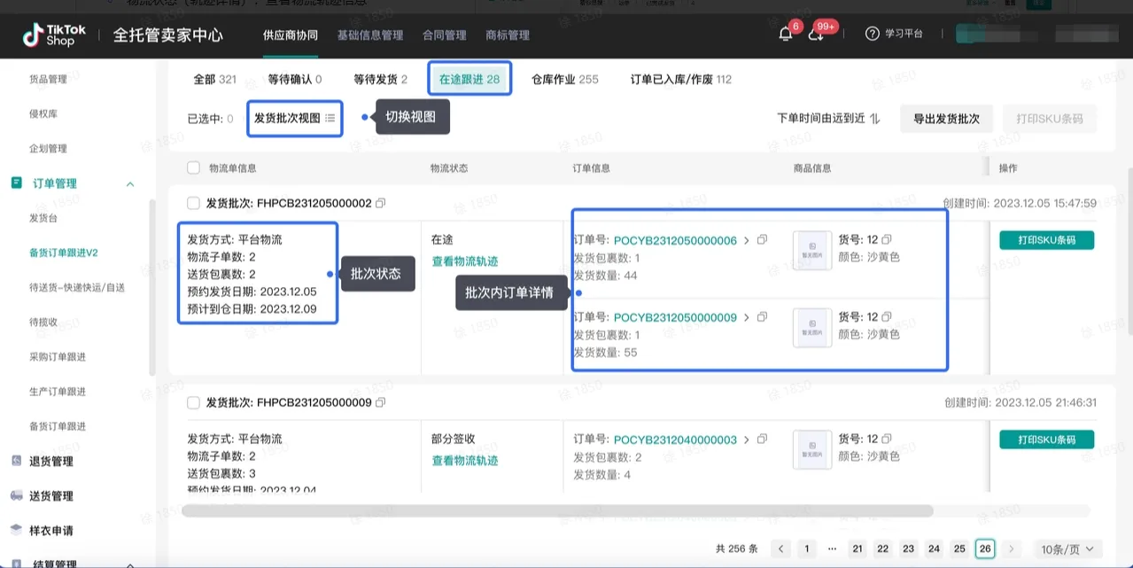The height and width of the screenshot is (568, 1133).
Task: Copy order number POCYB2312040000003
Action: [x=762, y=440]
